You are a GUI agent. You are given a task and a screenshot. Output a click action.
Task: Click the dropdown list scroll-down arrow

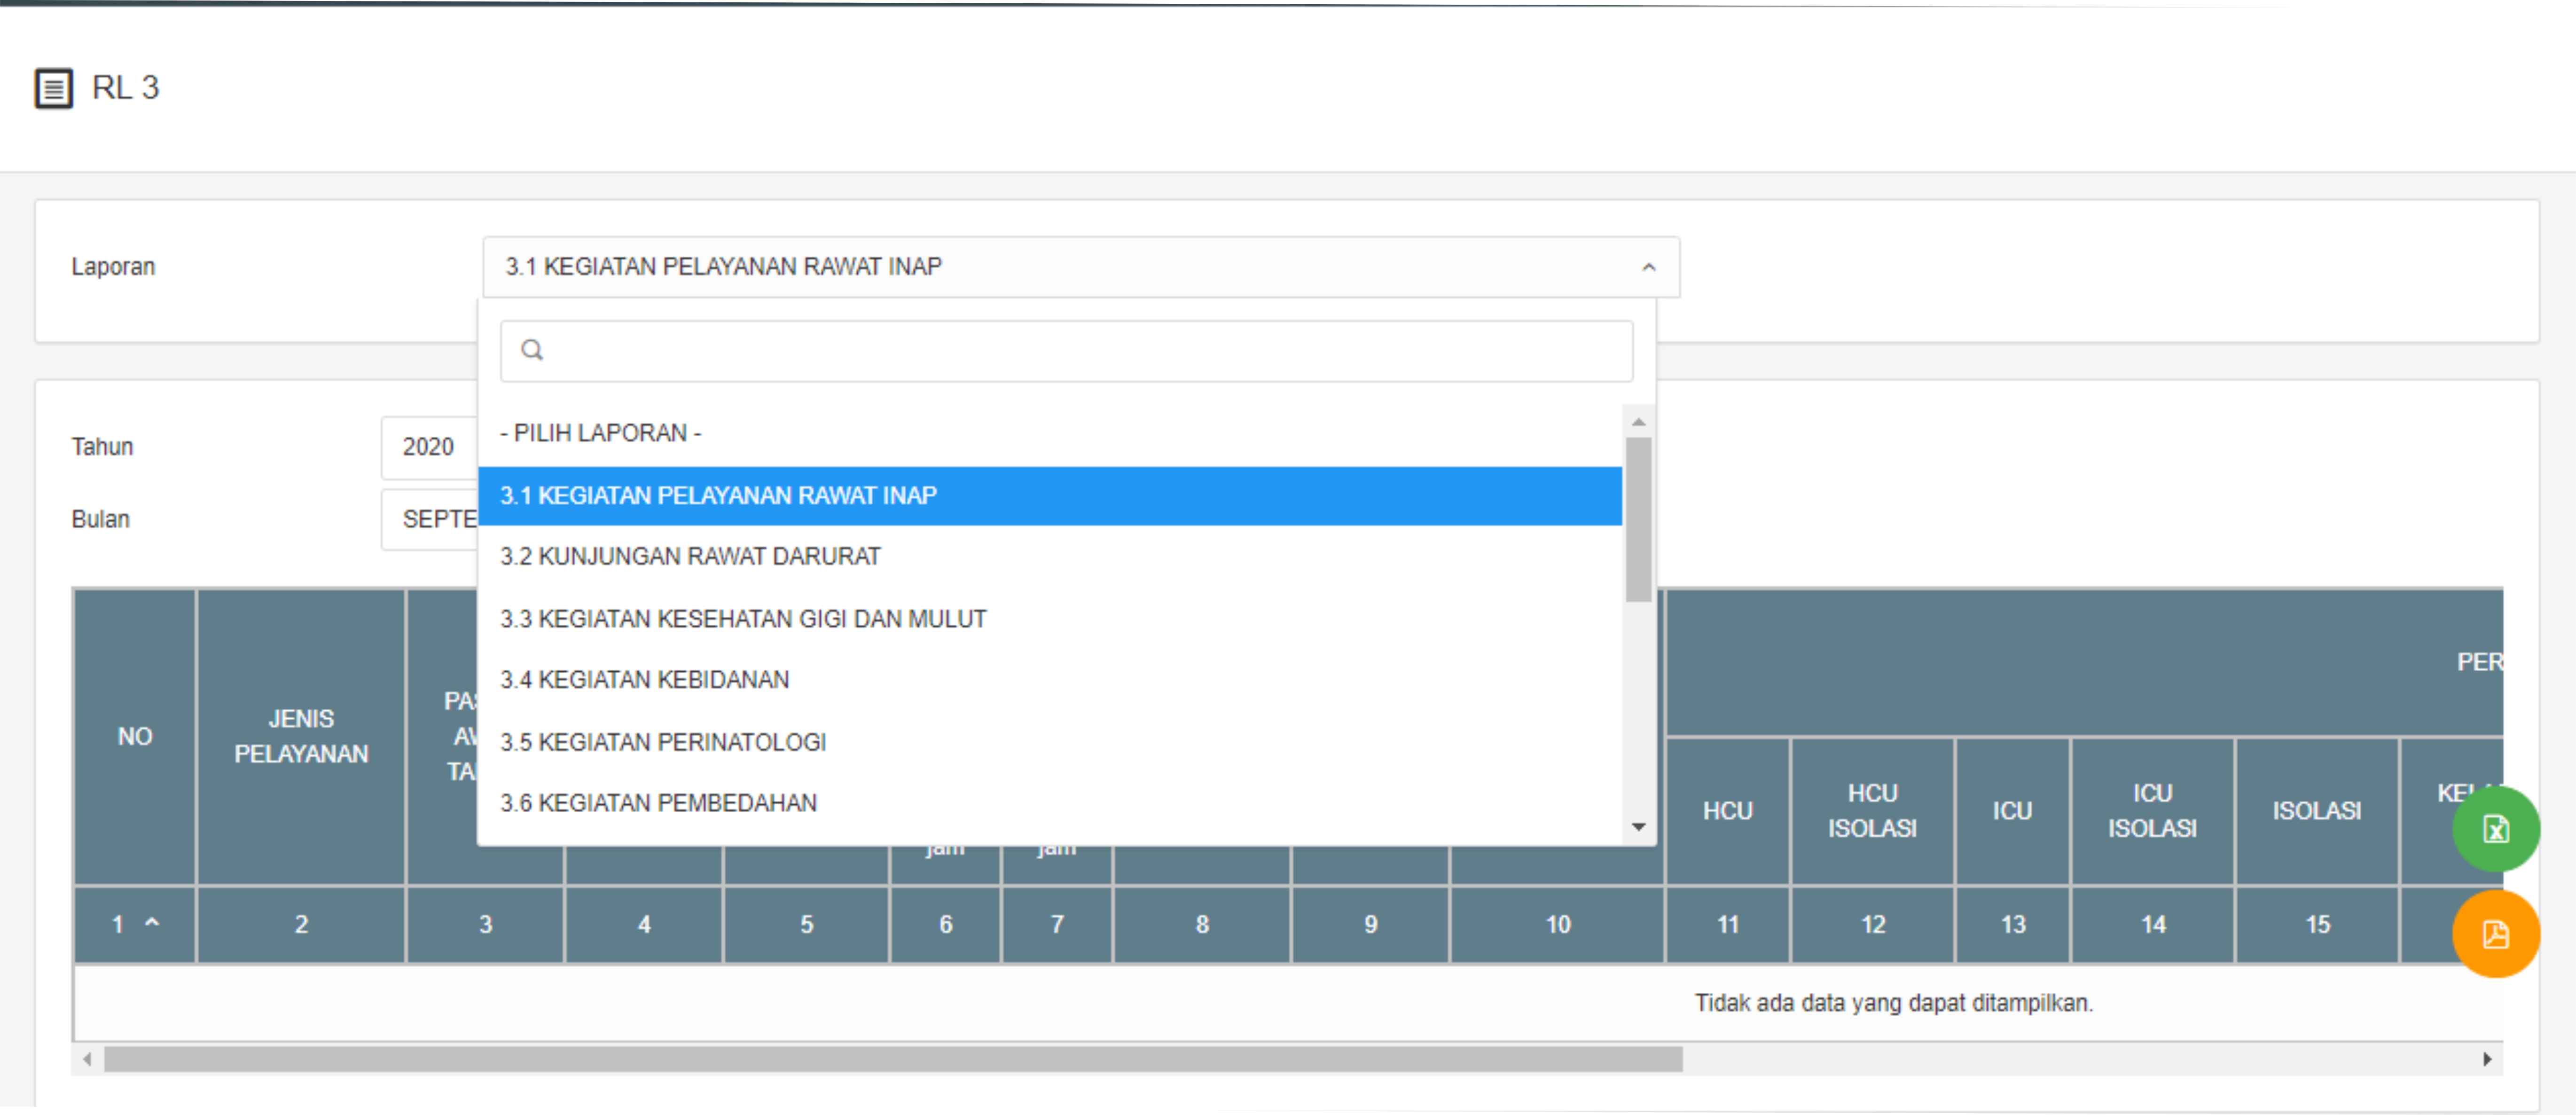(1638, 826)
